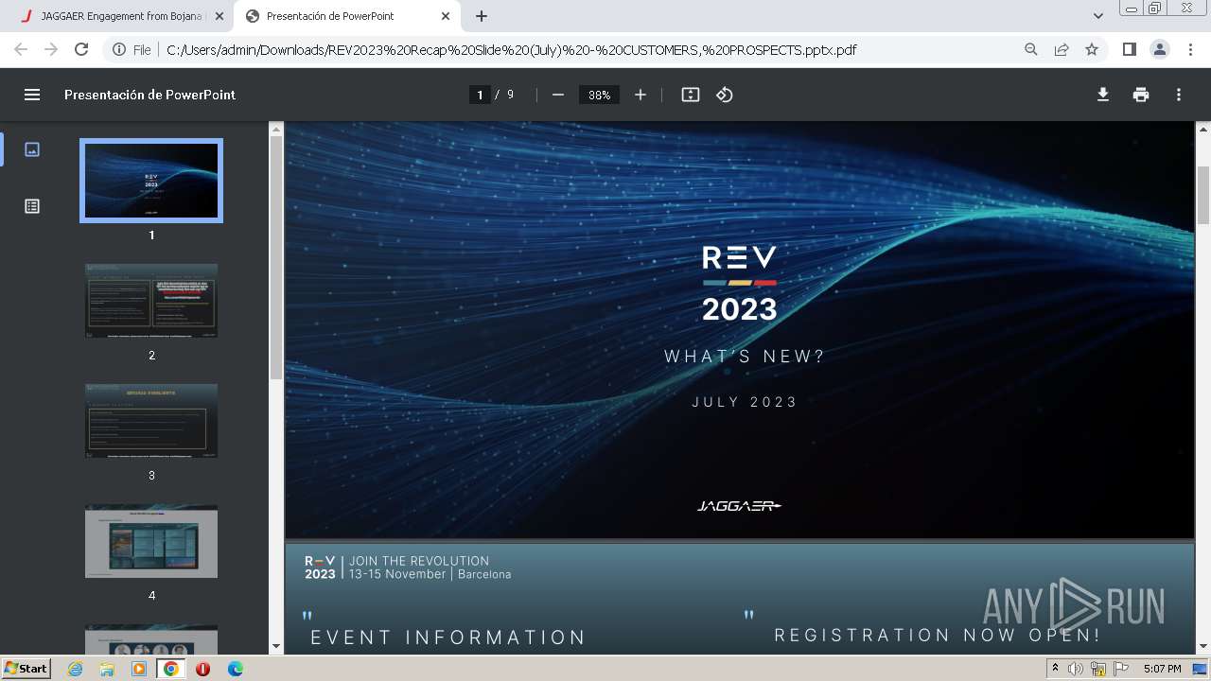Open PDF viewer more actions menu
This screenshot has width=1211, height=681.
pos(1179,95)
